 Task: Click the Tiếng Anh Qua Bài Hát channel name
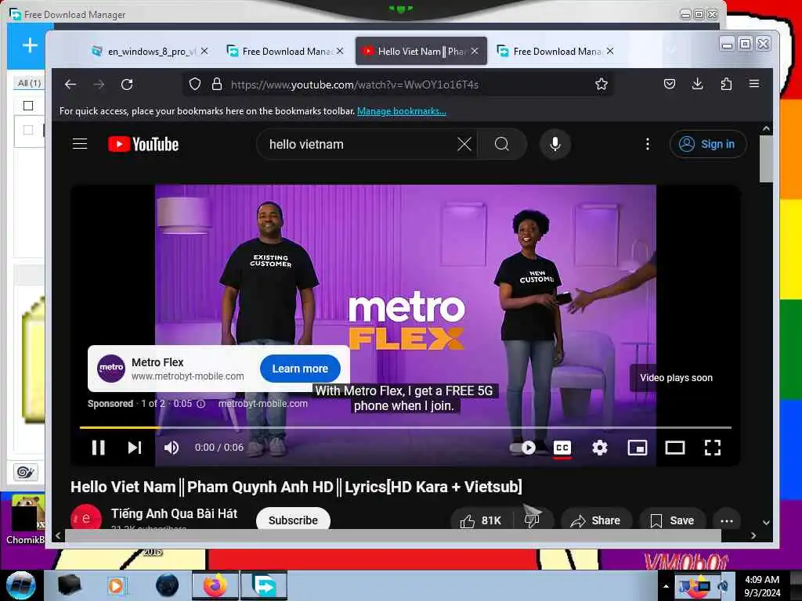click(175, 513)
